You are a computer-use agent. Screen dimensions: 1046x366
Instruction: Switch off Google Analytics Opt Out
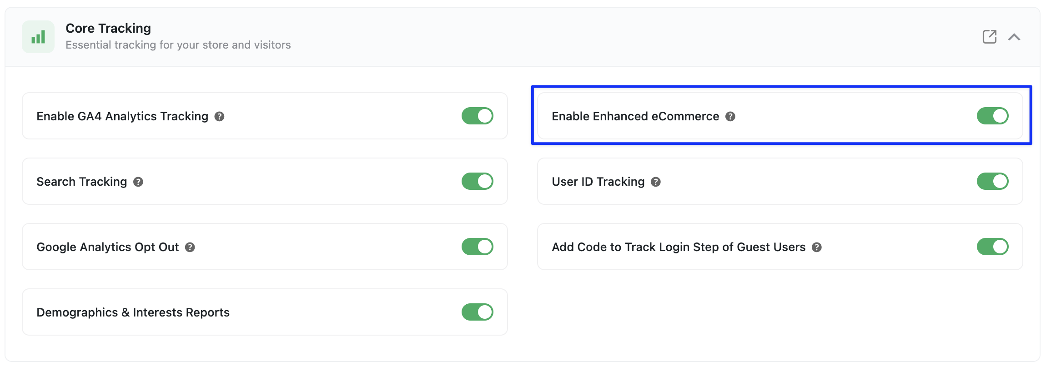[478, 247]
